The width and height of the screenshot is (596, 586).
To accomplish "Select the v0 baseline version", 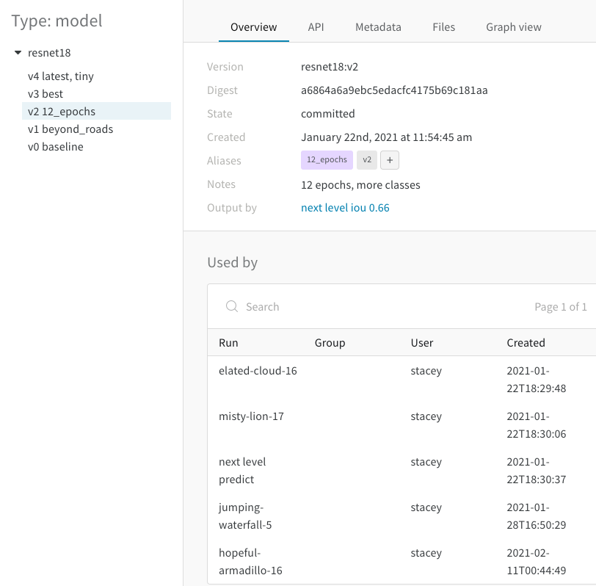I will (56, 146).
